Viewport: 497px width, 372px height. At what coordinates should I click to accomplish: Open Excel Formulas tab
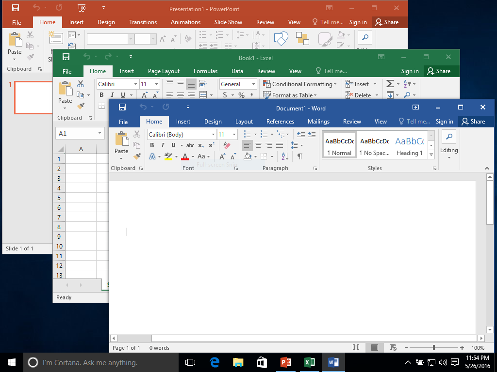tap(205, 71)
